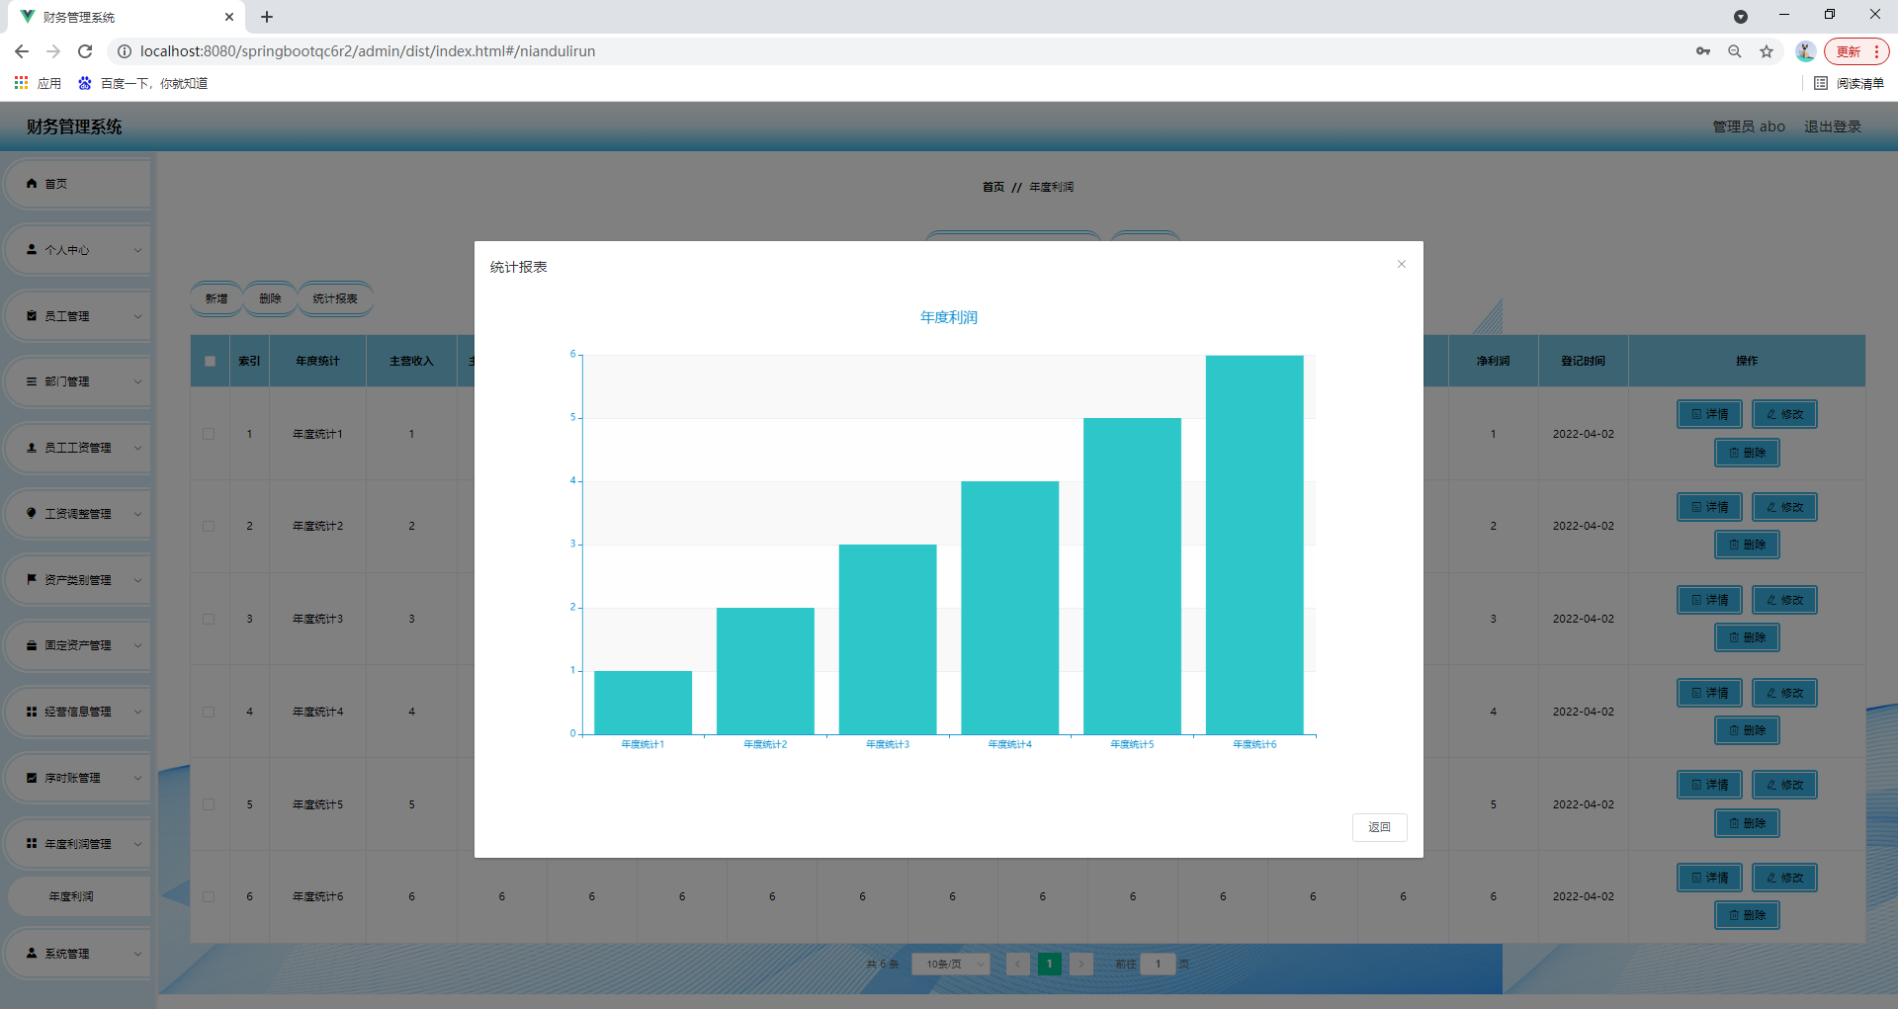The width and height of the screenshot is (1898, 1009).
Task: Open the 阅读清单 reading list
Action: [1850, 83]
